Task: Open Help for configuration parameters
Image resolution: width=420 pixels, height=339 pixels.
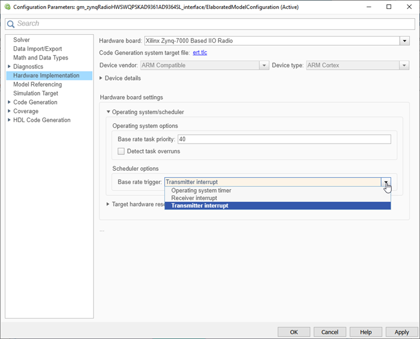Action: pos(365,332)
